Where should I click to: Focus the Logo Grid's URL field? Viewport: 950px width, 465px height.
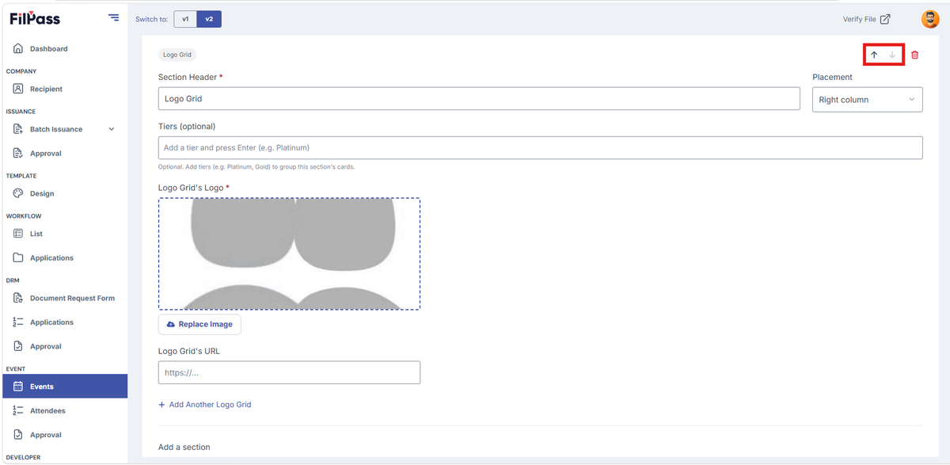[289, 372]
